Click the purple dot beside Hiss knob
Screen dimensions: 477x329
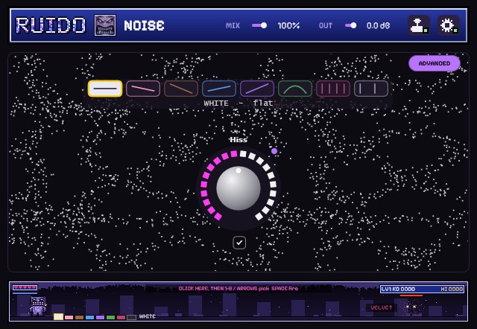(274, 151)
